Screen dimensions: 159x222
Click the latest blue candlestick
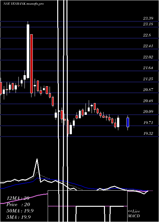point(128,122)
